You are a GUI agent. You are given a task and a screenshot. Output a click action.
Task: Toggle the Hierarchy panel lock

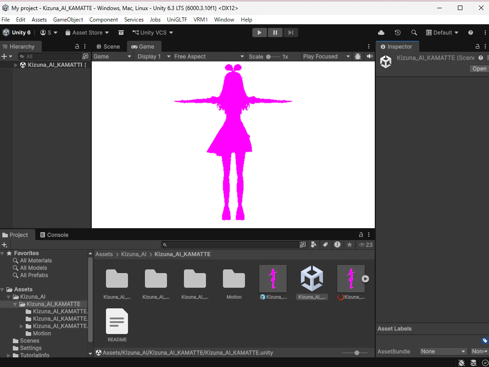coord(77,46)
